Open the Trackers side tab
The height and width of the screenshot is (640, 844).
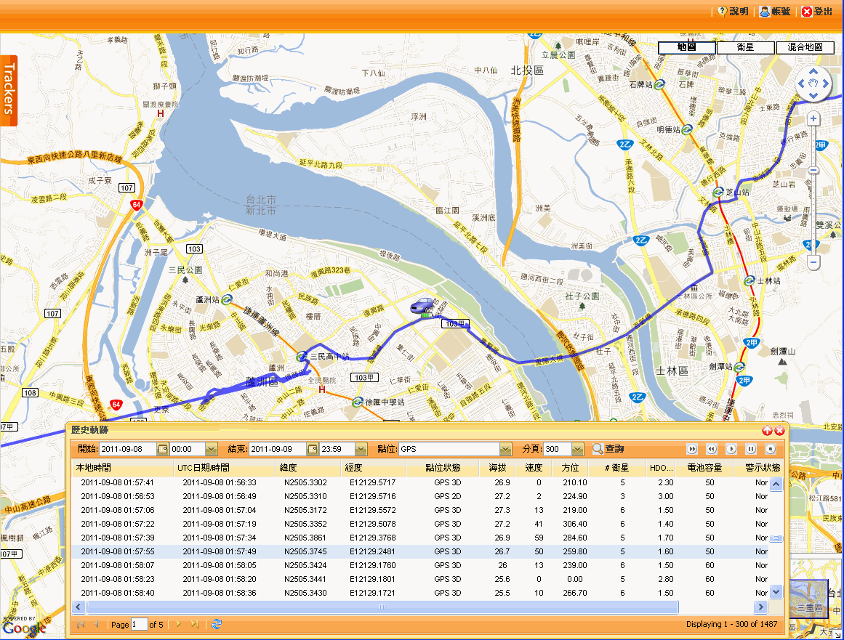9,90
